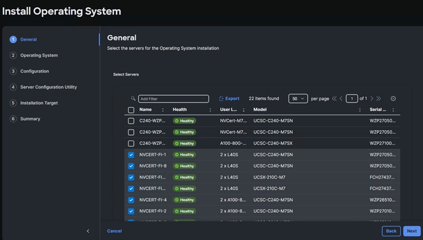Click Healthy badge for NVCERT-FI-2
This screenshot has width=423, height=240.
click(x=184, y=211)
